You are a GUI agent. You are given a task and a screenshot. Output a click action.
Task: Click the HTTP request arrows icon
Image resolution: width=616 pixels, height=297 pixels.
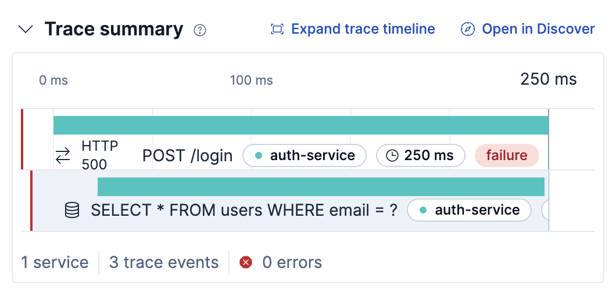[63, 155]
